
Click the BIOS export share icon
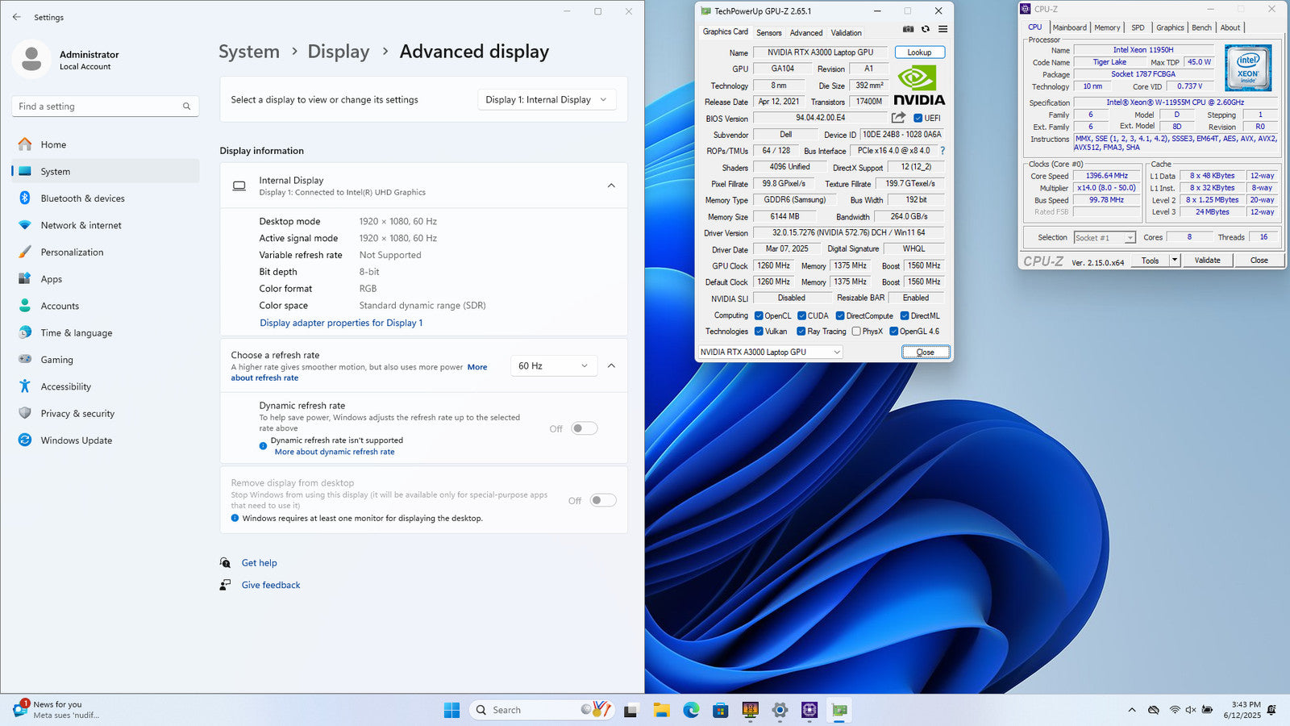(898, 118)
